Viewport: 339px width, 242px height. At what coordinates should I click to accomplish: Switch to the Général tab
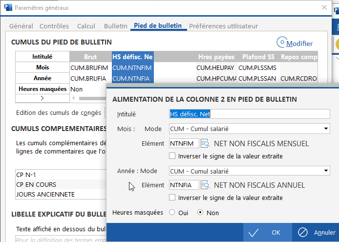point(21,26)
